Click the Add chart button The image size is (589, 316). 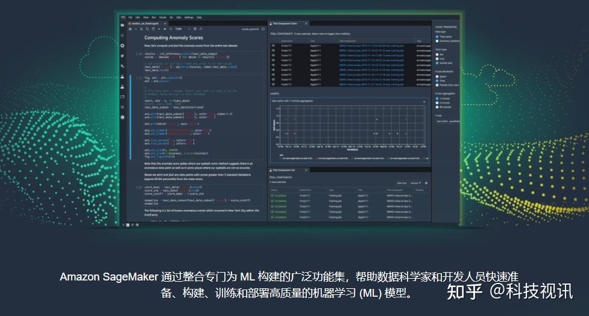(x=402, y=183)
